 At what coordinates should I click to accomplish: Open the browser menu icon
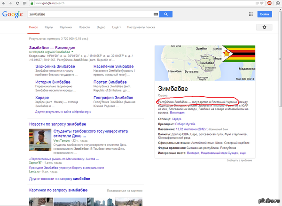pos(278,3)
